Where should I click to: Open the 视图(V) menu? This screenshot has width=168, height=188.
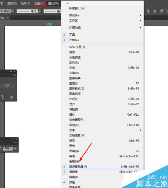coord(39,3)
